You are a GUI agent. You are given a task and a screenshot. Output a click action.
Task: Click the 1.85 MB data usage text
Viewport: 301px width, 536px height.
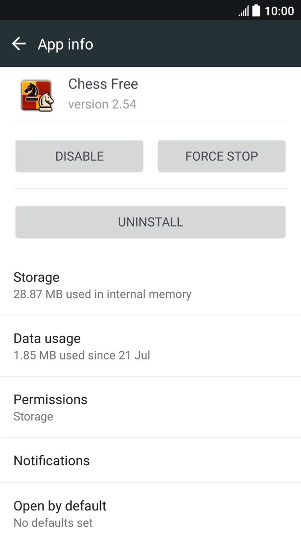click(81, 355)
